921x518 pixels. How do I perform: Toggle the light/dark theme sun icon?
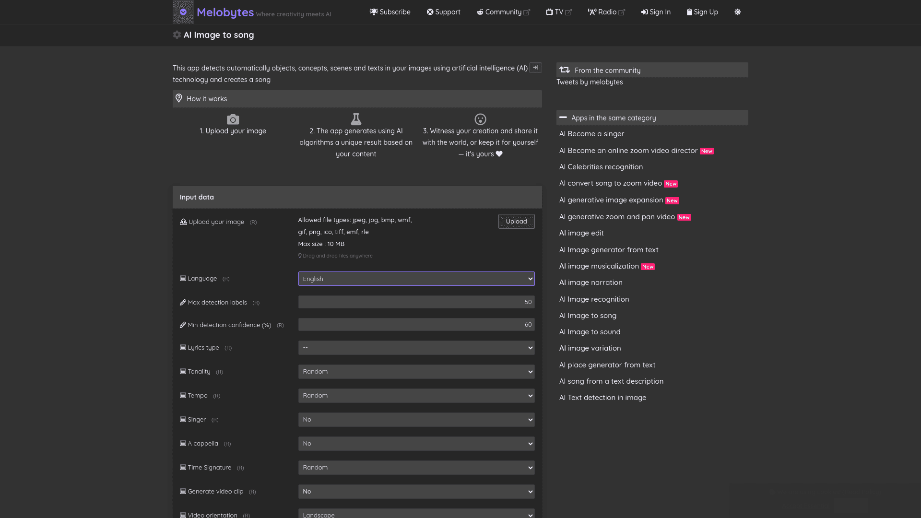(737, 12)
